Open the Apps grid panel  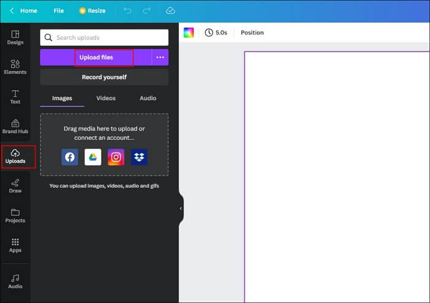click(x=15, y=245)
